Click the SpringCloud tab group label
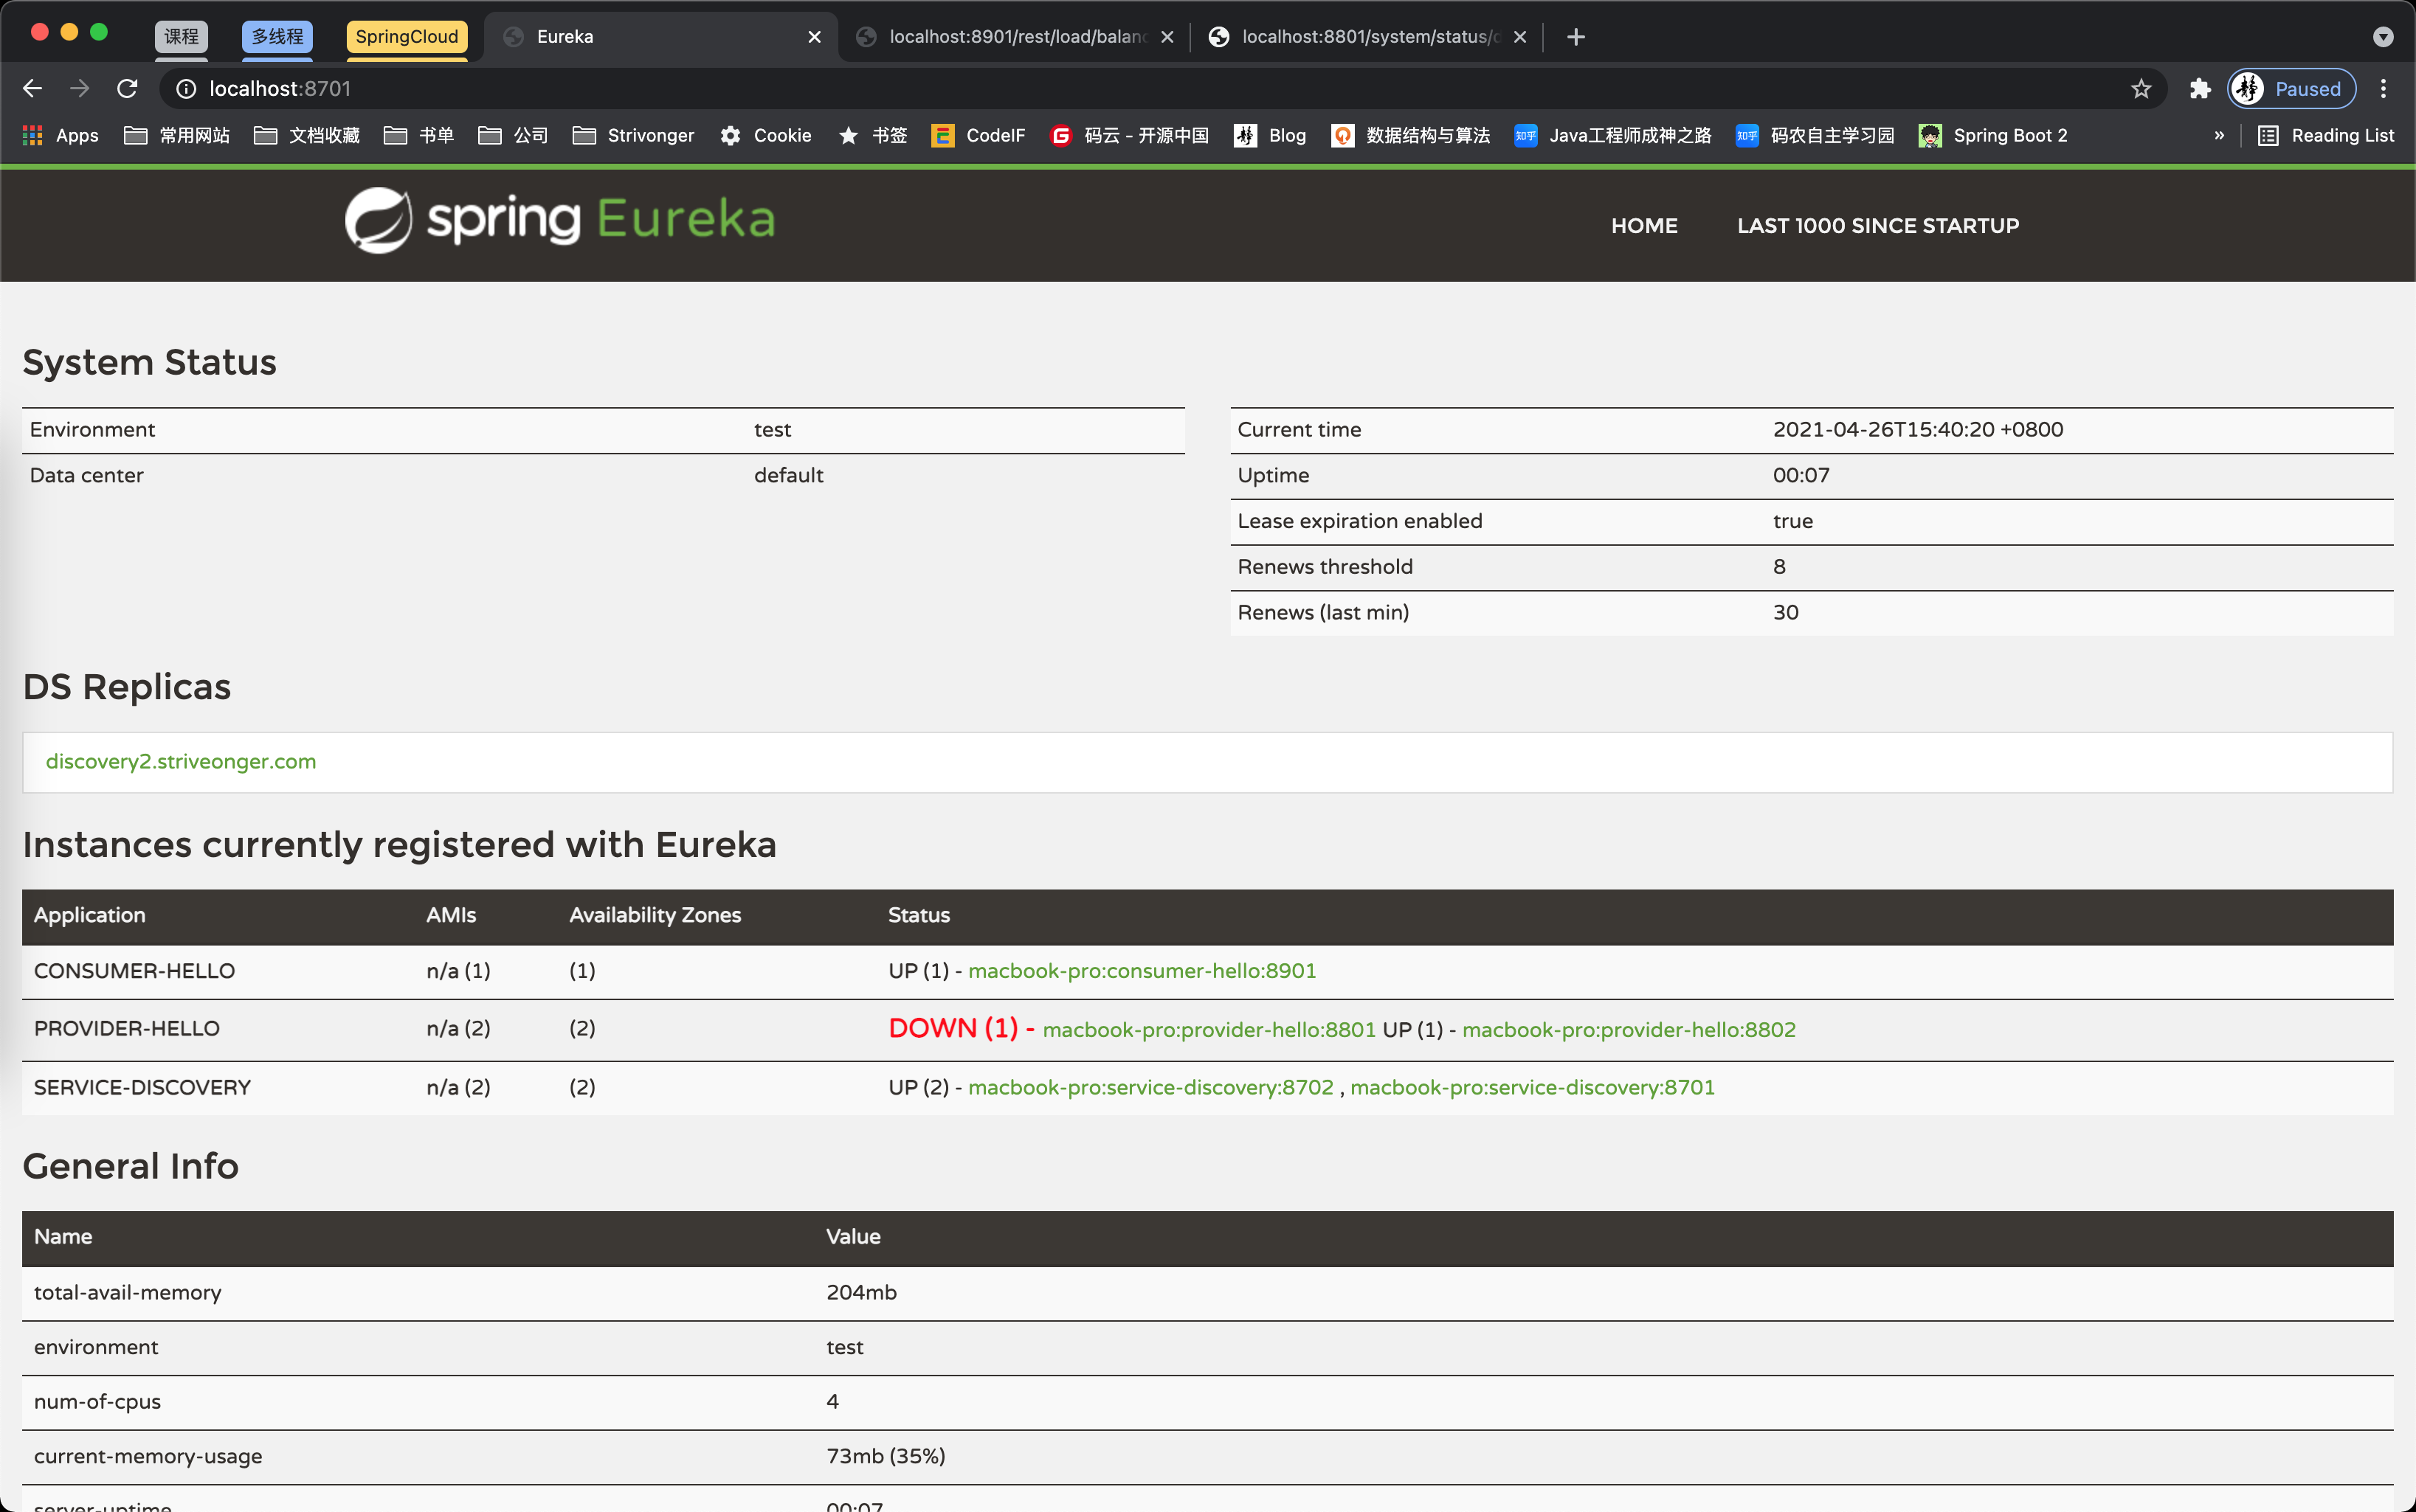 click(407, 37)
